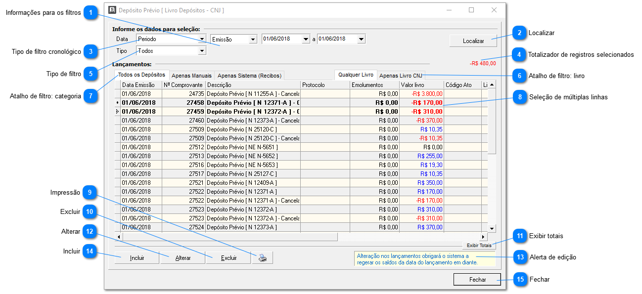Screen dimensions: 642x294
Task: Select comprovante 27512 cell
Action: click(183, 147)
